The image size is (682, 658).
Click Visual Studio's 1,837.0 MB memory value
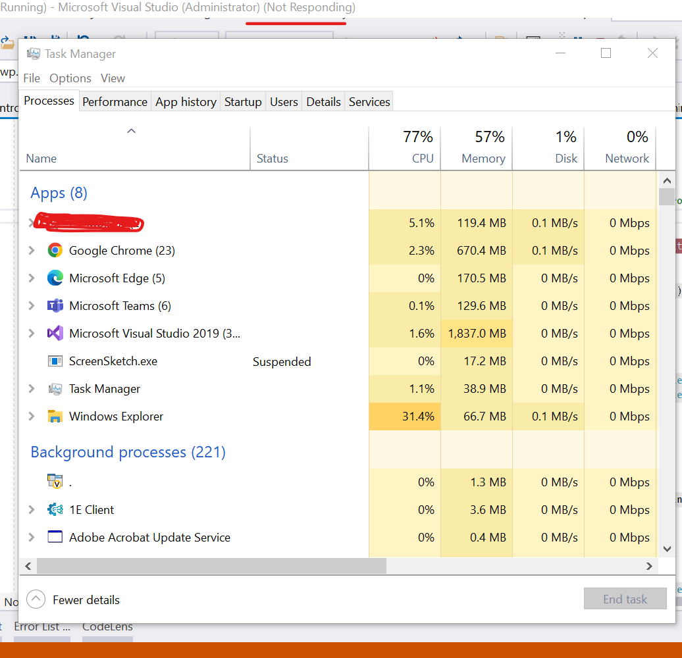477,334
